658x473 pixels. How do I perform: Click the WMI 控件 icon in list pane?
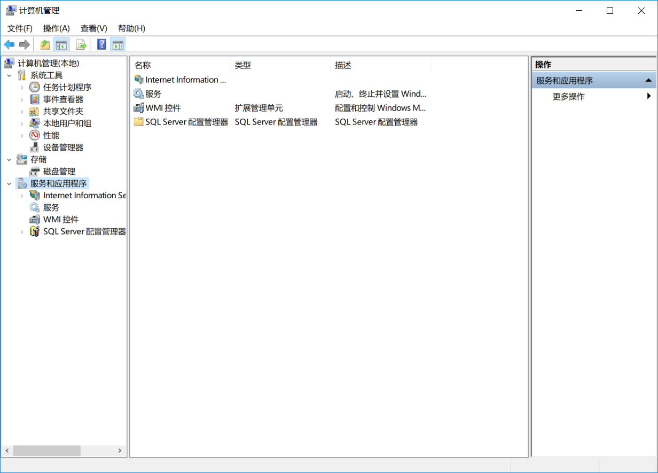click(139, 107)
